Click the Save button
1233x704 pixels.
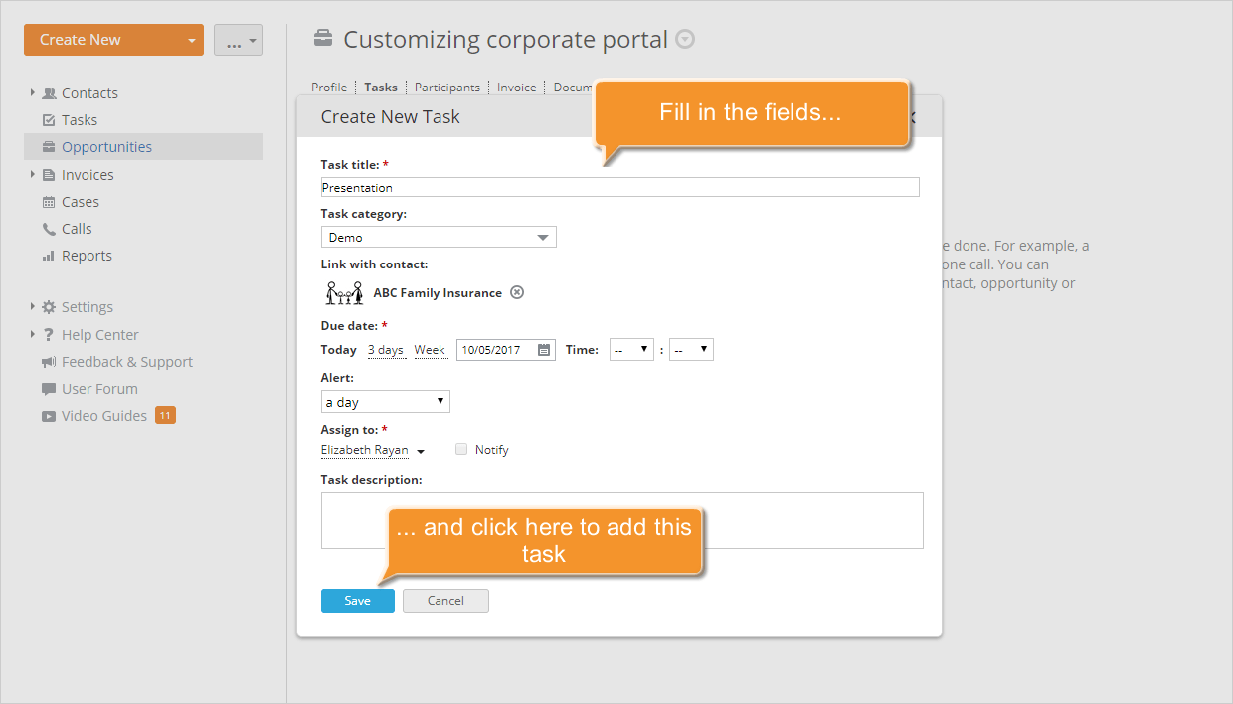(357, 600)
